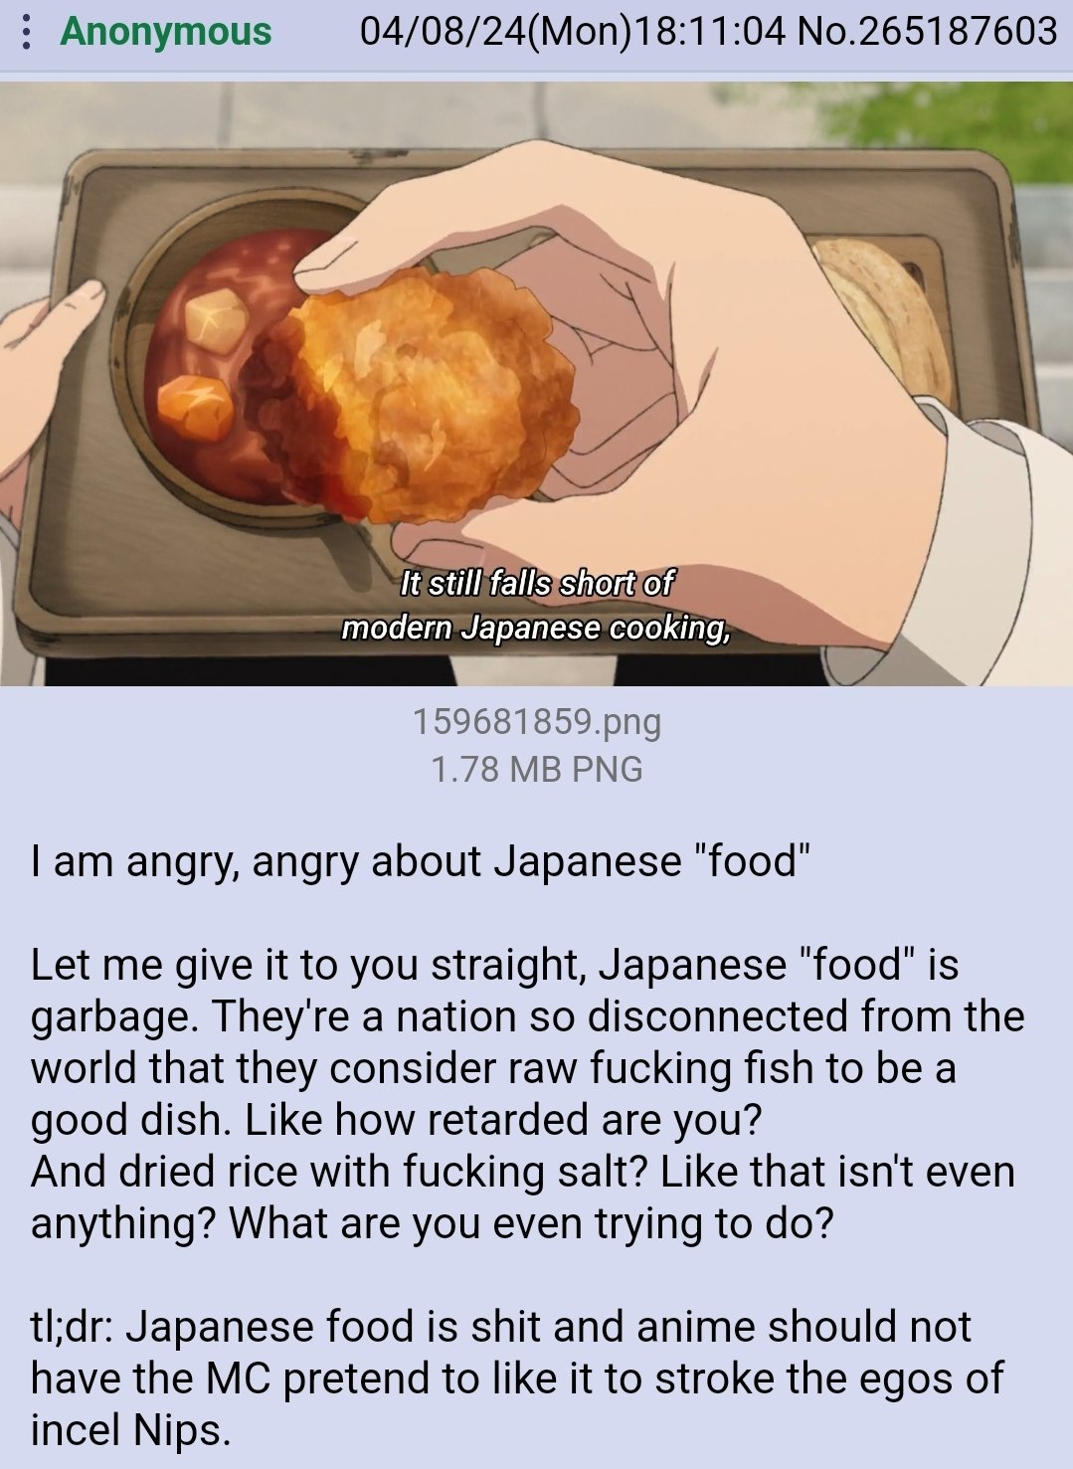
Task: Click subtitle line 'It still falls short of'
Action: tap(536, 583)
